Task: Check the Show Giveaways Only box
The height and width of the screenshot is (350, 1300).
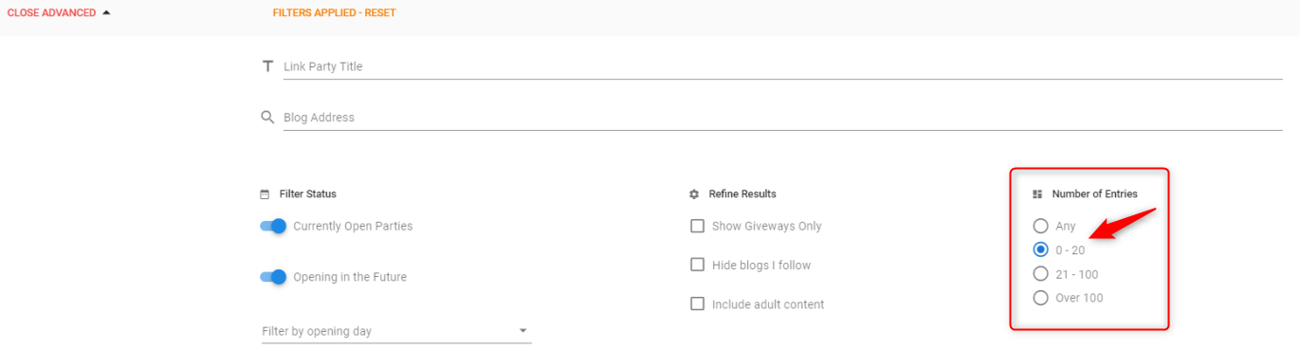Action: pyautogui.click(x=698, y=227)
